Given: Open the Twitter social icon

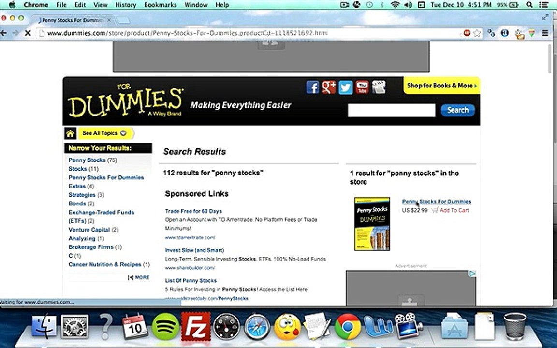Looking at the screenshot, I should click(x=345, y=87).
